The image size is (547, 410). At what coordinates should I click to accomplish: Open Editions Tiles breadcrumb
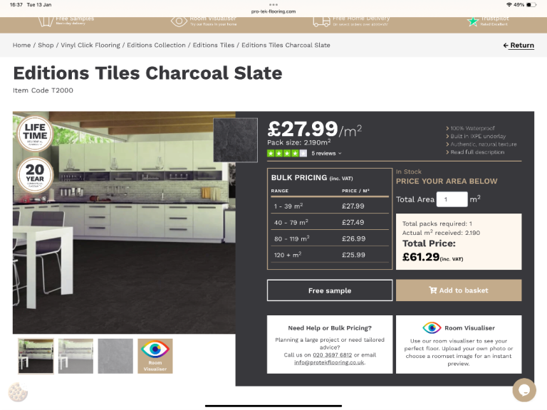tap(214, 45)
